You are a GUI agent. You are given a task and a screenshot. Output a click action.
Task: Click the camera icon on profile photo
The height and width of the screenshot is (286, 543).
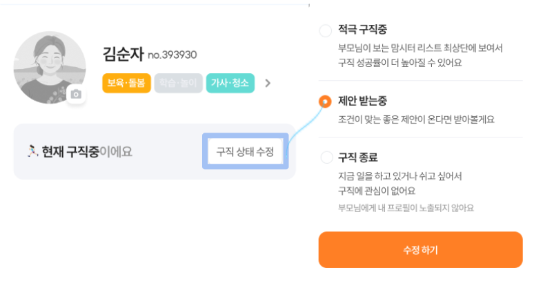77,94
